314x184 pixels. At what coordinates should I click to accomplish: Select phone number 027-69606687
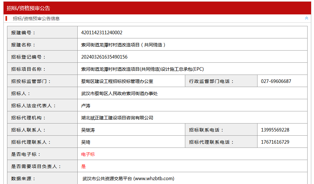[276, 81]
